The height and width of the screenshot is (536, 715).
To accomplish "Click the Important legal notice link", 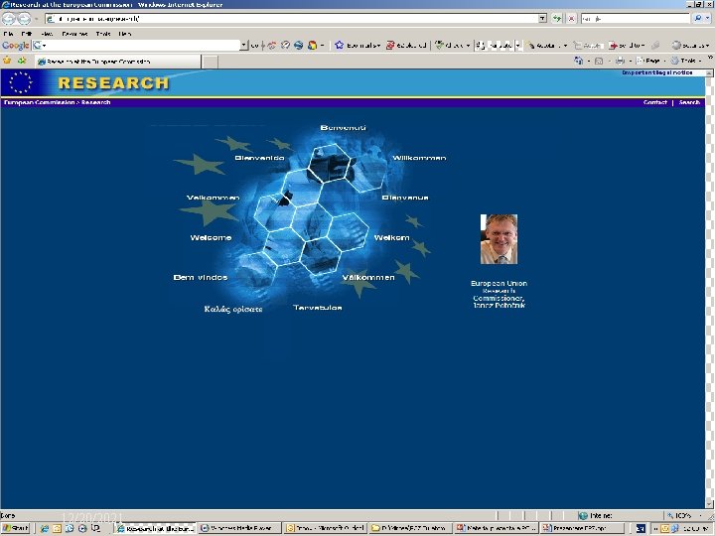I will pyautogui.click(x=657, y=72).
